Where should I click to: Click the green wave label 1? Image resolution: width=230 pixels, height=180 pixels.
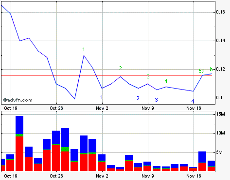84,49
